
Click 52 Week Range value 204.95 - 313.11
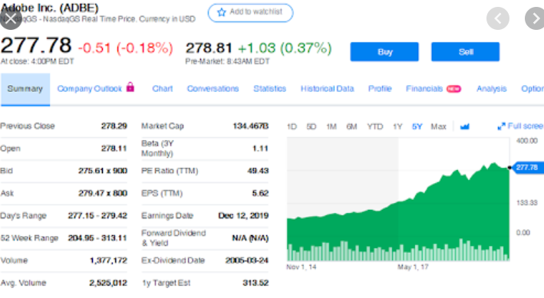97,238
